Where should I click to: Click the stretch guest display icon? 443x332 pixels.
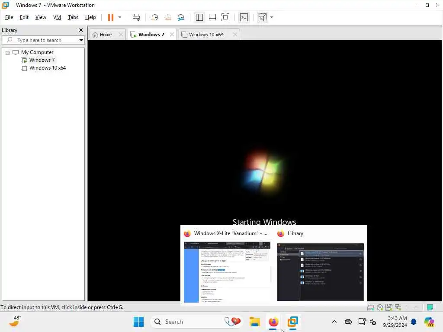263,17
